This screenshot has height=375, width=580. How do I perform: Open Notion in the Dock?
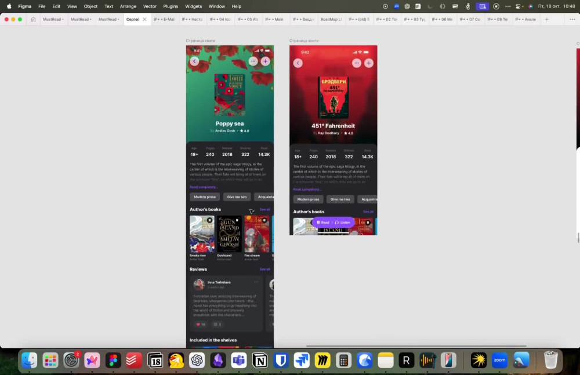(x=260, y=360)
